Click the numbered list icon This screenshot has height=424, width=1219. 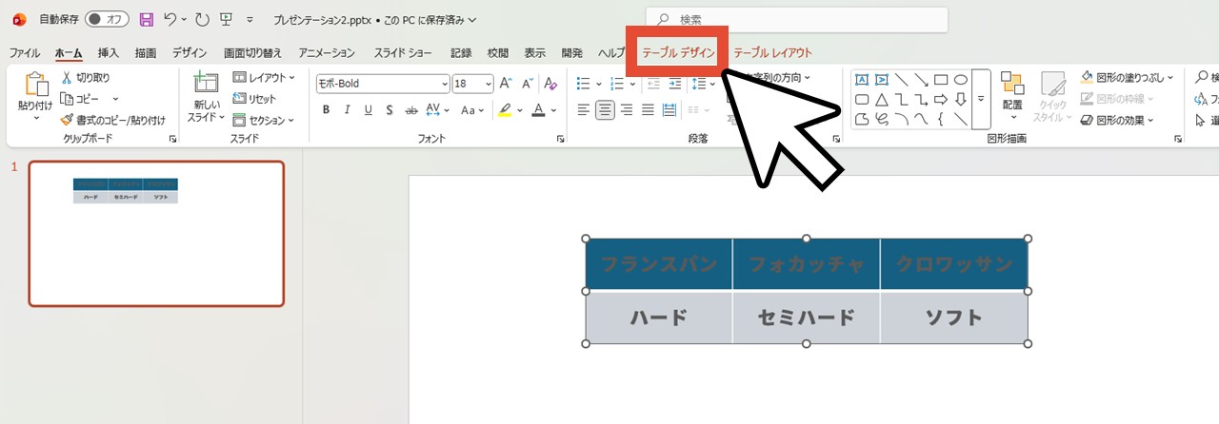(617, 84)
